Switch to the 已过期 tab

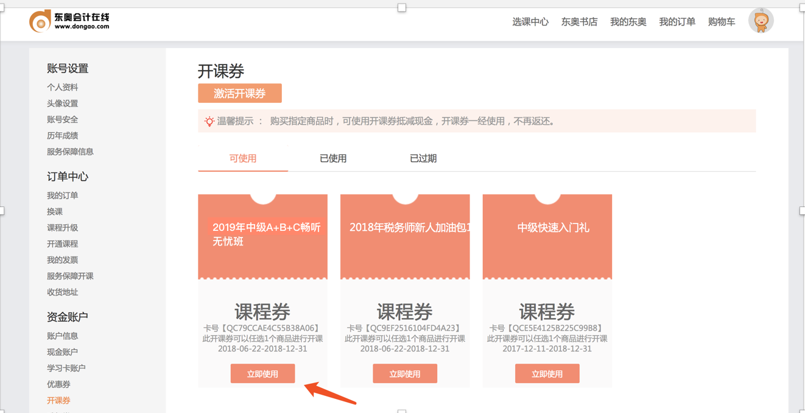[423, 158]
